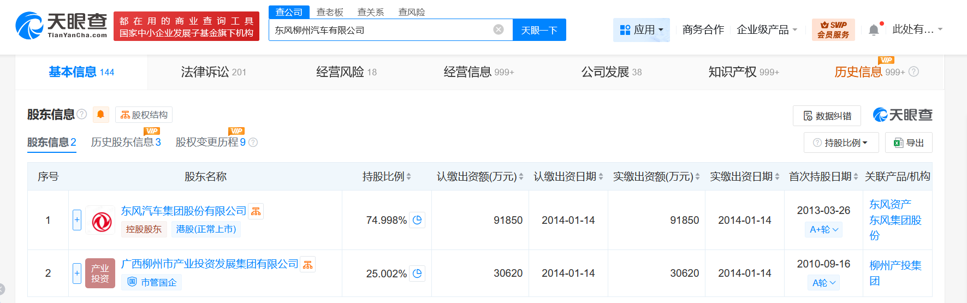Image resolution: width=967 pixels, height=303 pixels.
Task: Open the 历史信息 VIP tab
Action: tap(870, 72)
